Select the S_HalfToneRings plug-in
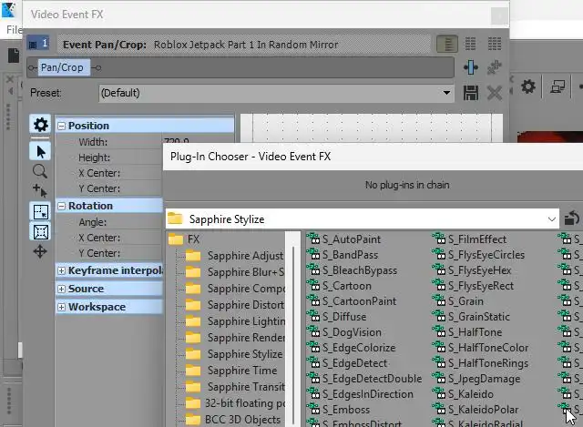583x427 pixels. point(481,363)
